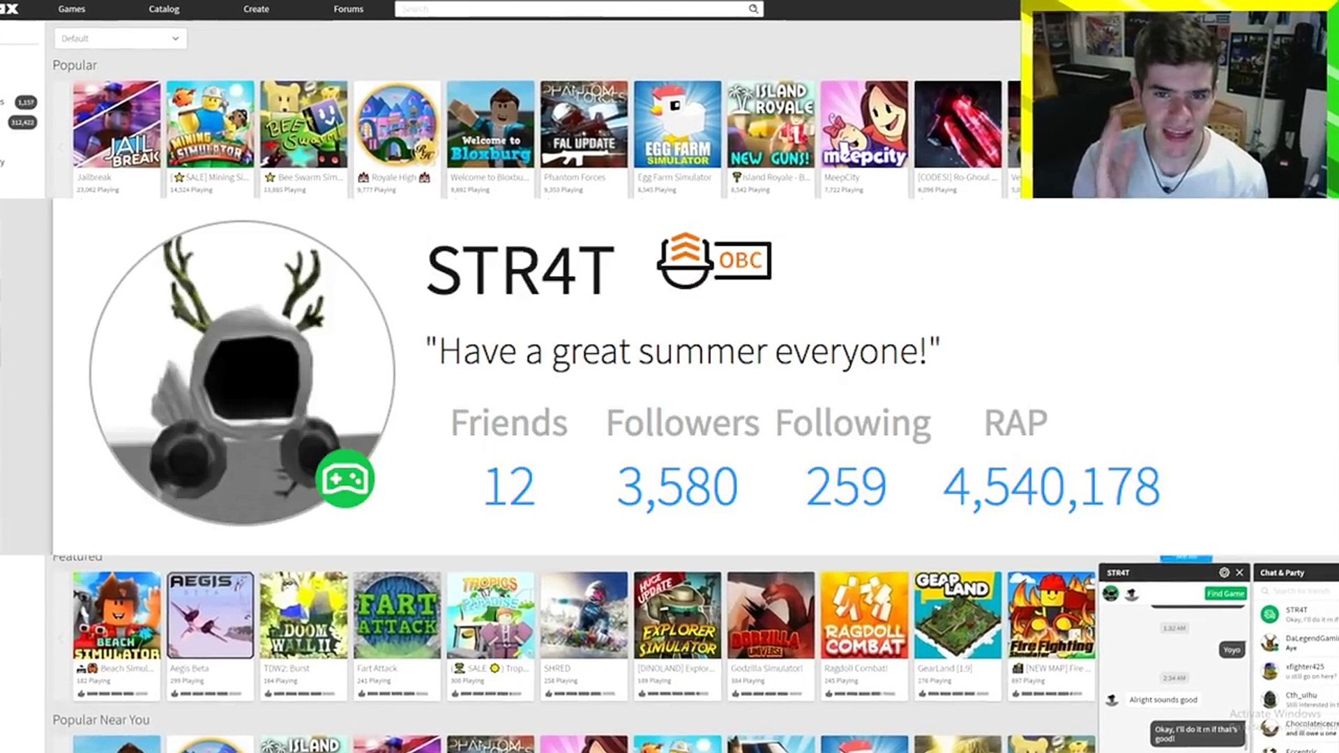Open the Catalog menu
Image resolution: width=1339 pixels, height=753 pixels.
tap(164, 9)
